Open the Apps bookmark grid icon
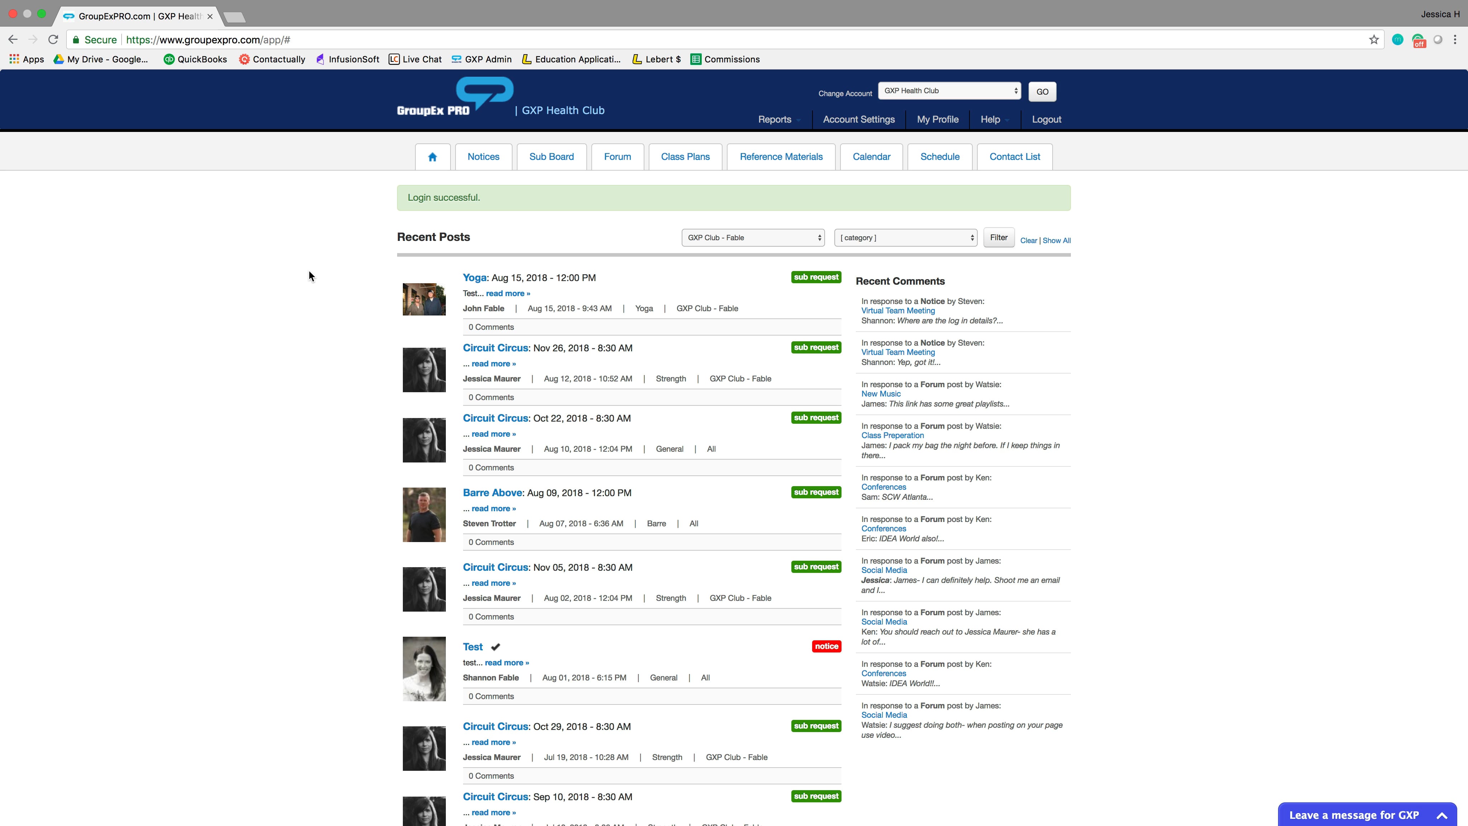The image size is (1468, 826). (14, 59)
